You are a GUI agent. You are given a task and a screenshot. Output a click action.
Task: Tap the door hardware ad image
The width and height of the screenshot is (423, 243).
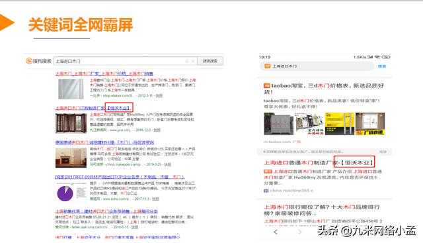coord(309,124)
